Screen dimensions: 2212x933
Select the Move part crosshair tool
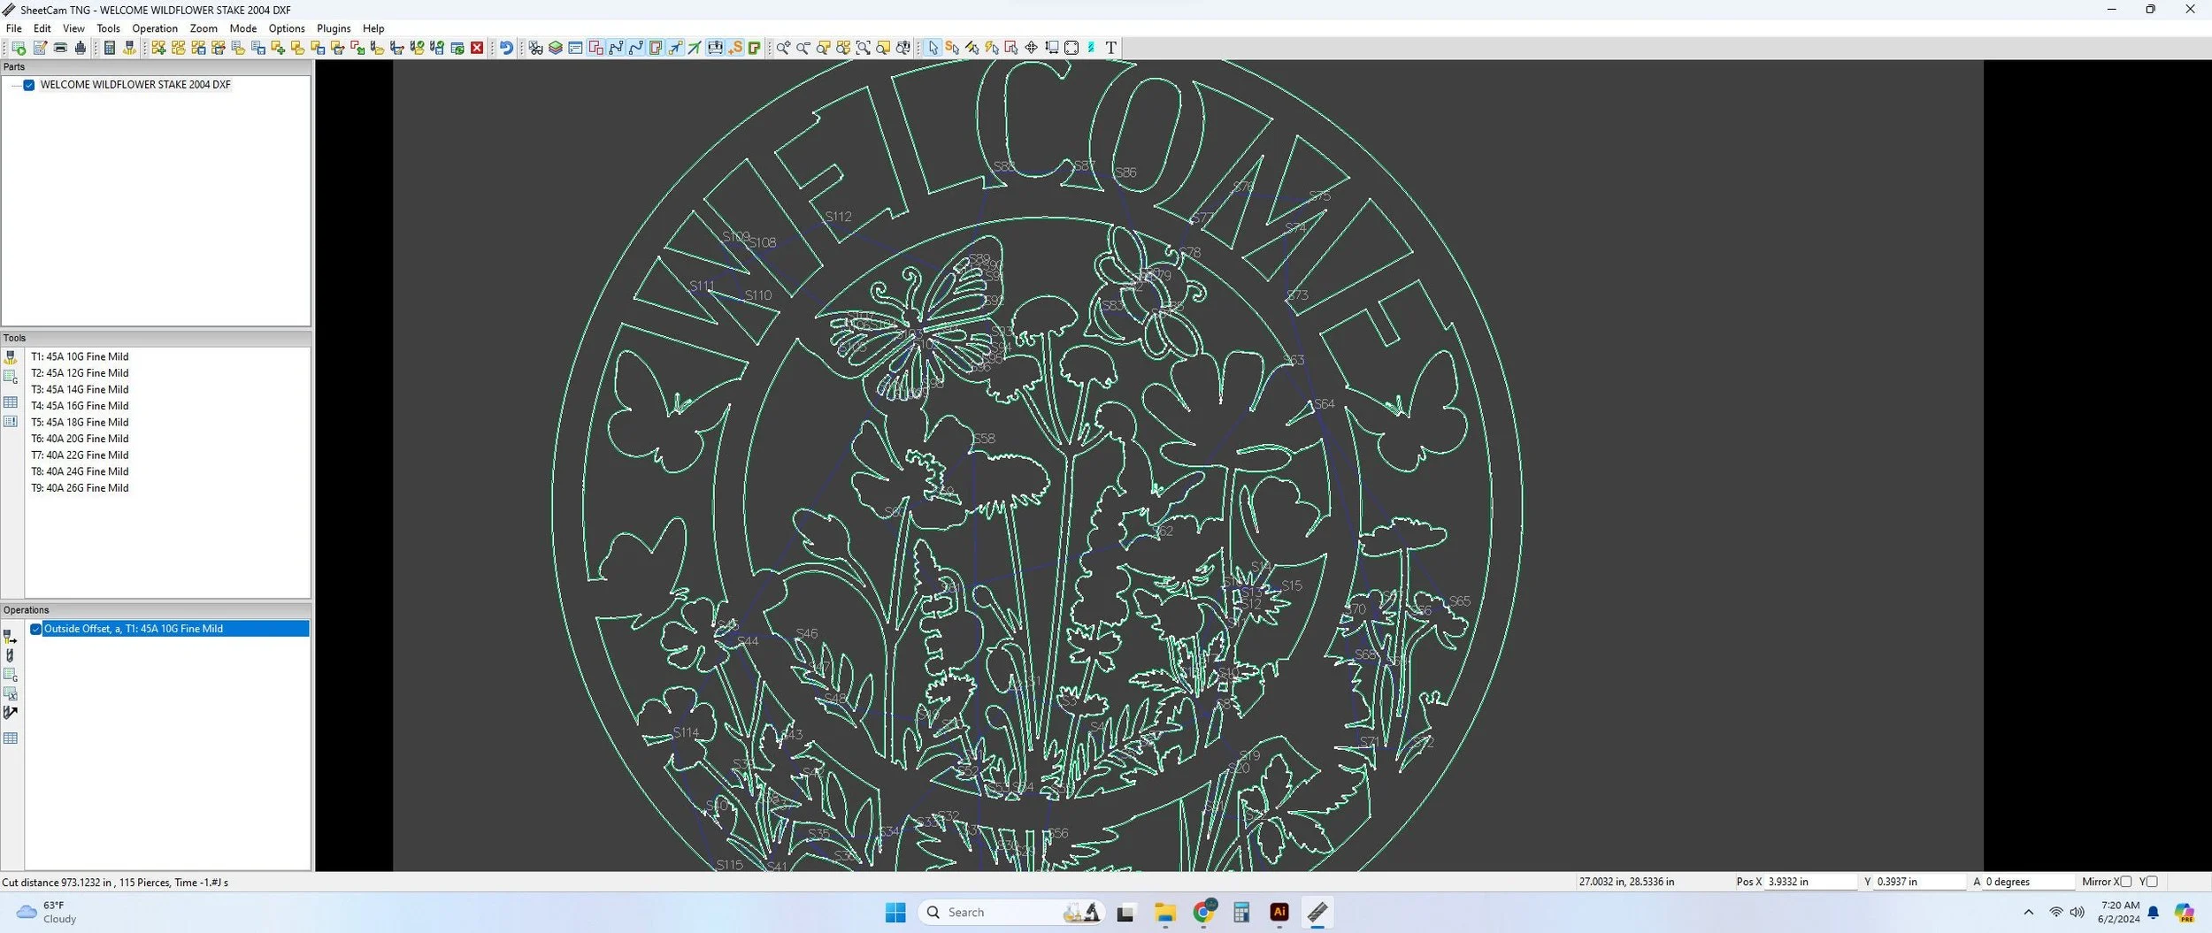pyautogui.click(x=1031, y=48)
